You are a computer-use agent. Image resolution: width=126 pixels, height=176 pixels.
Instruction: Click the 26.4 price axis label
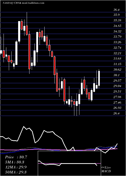(116, 113)
